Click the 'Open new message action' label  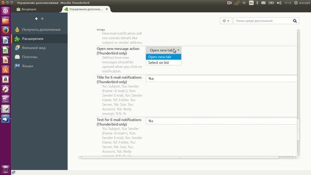tap(118, 51)
